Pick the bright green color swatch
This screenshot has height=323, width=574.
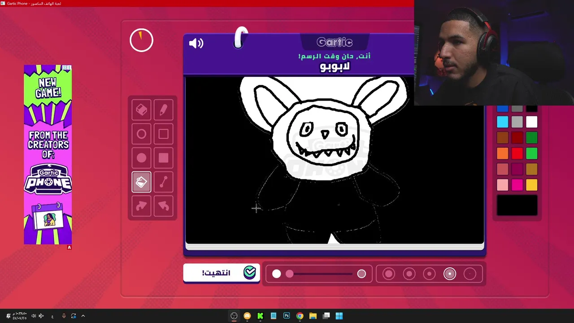(x=531, y=153)
